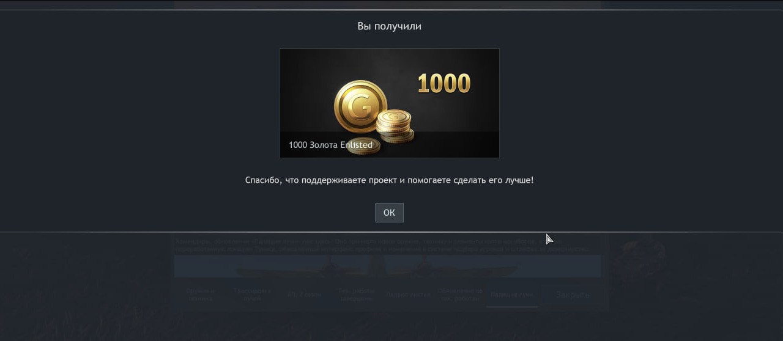Viewport: 783px width, 341px height.
Task: Click the large gold G coin icon
Action: [360, 106]
